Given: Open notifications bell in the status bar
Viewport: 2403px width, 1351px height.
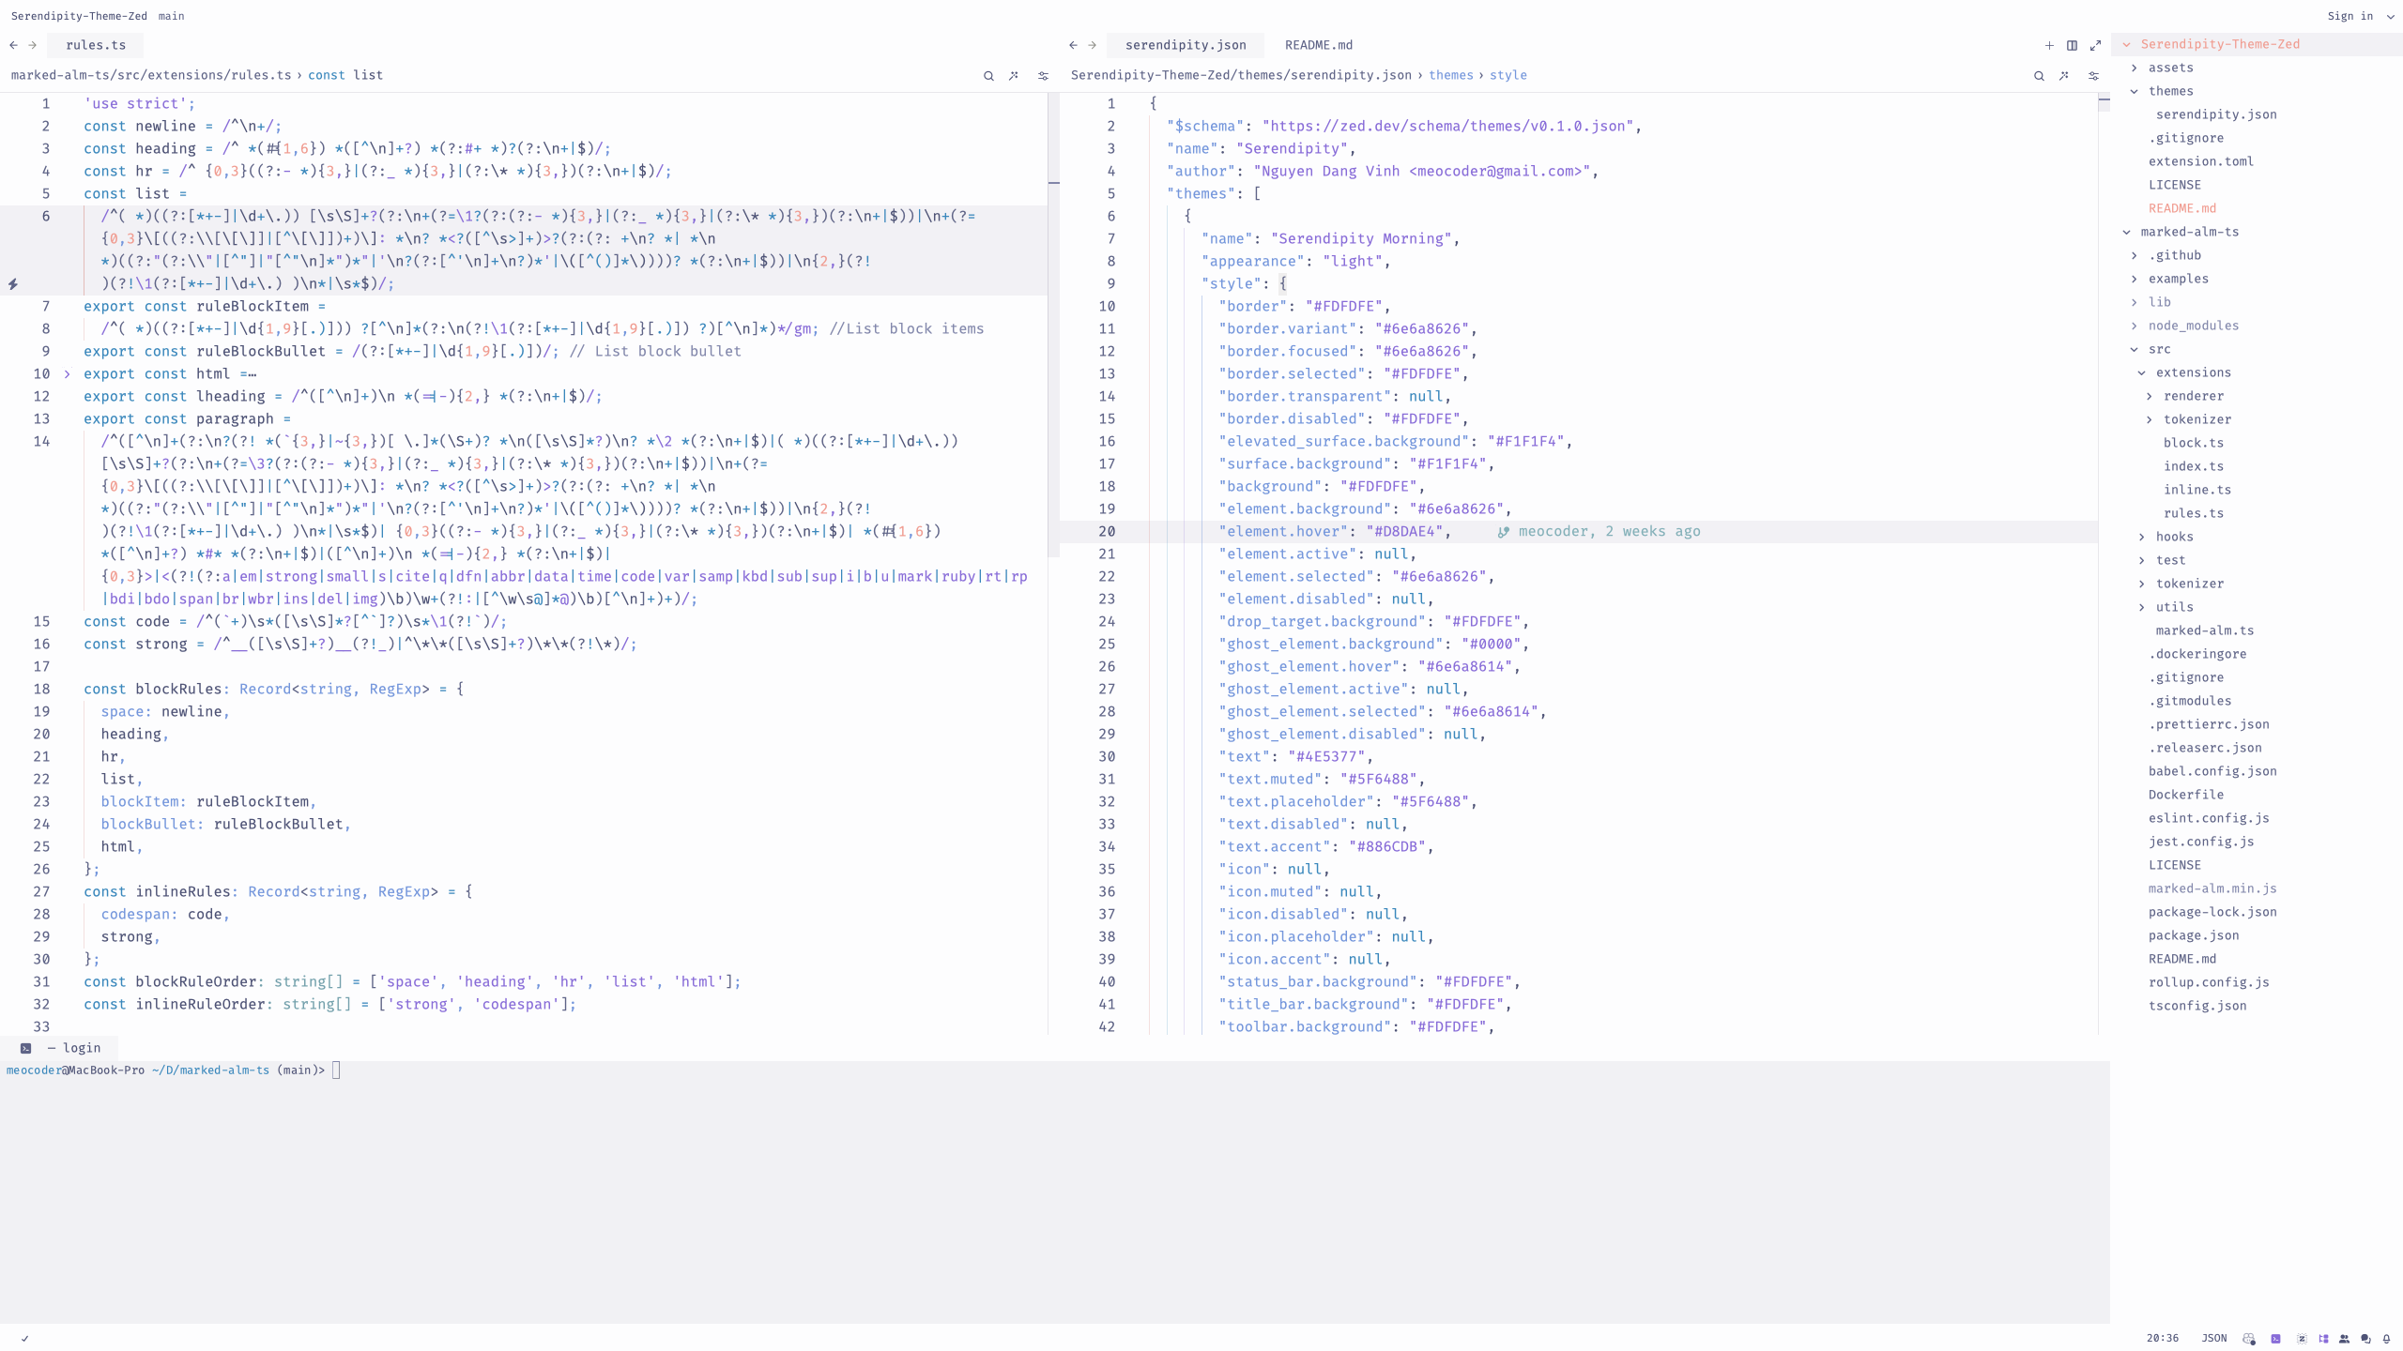Looking at the screenshot, I should [x=2387, y=1339].
